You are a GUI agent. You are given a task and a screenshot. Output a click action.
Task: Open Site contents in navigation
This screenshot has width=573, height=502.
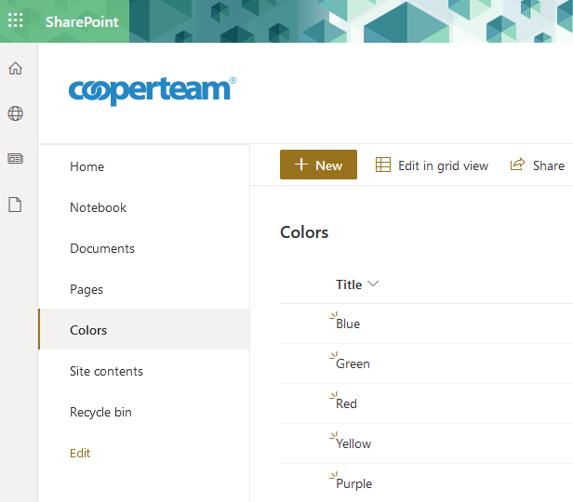106,371
